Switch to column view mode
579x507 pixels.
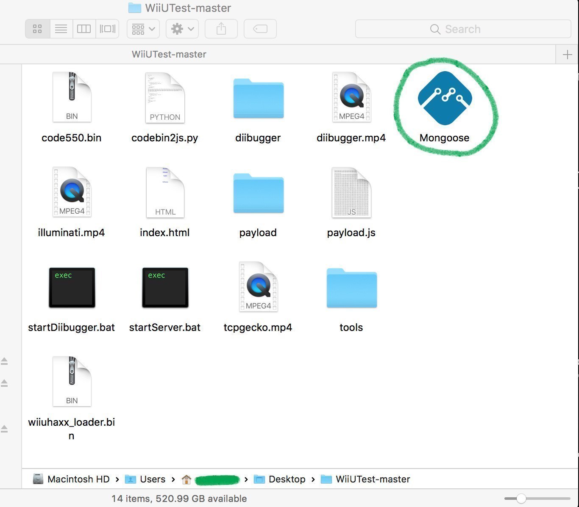coord(84,29)
